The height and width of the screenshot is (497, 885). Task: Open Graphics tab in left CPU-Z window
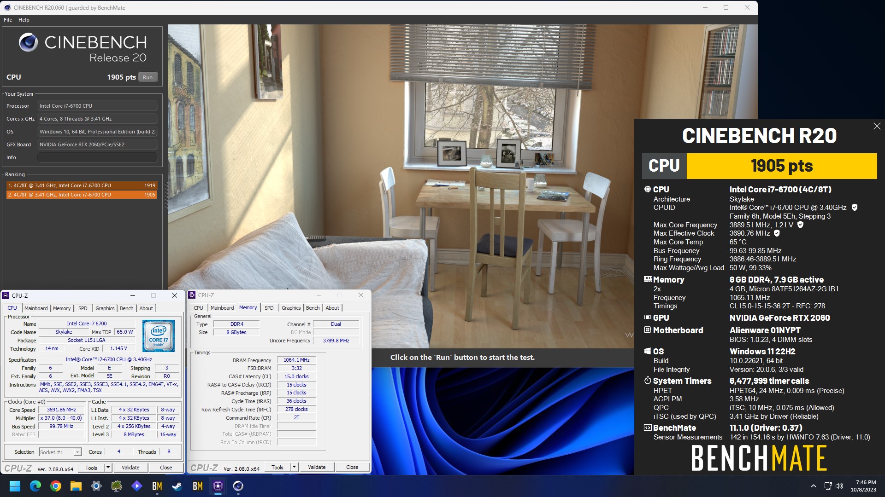coord(105,308)
